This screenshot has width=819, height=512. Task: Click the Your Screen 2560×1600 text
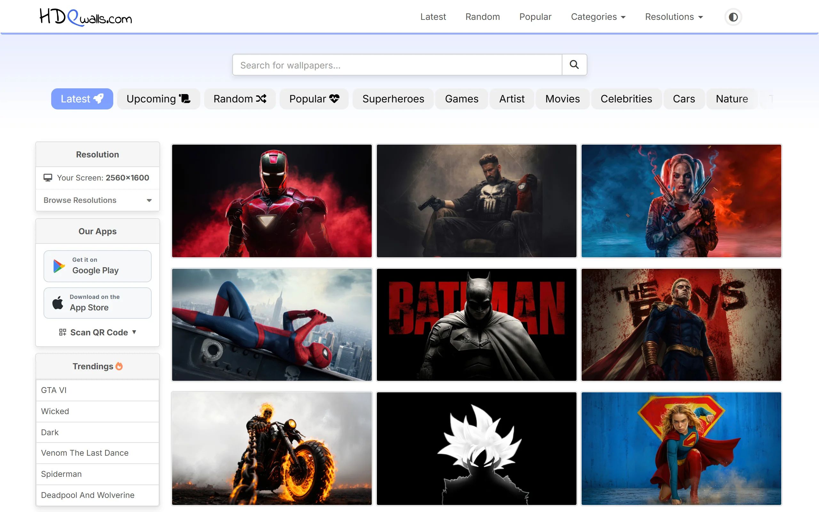click(103, 178)
